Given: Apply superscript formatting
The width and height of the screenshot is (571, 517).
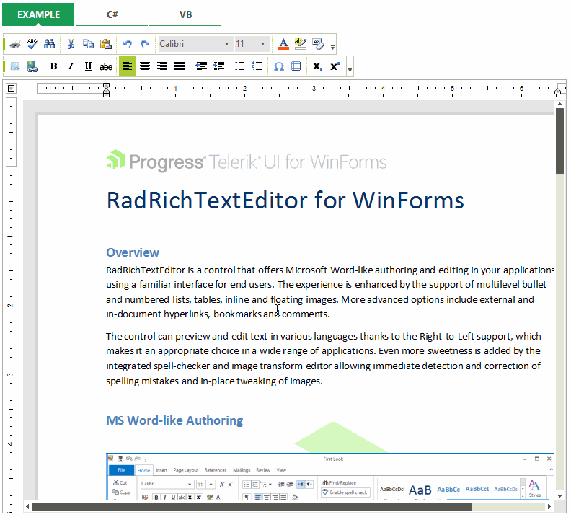Looking at the screenshot, I should (x=335, y=66).
